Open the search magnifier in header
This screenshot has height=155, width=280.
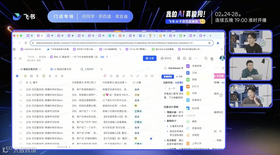click(206, 58)
